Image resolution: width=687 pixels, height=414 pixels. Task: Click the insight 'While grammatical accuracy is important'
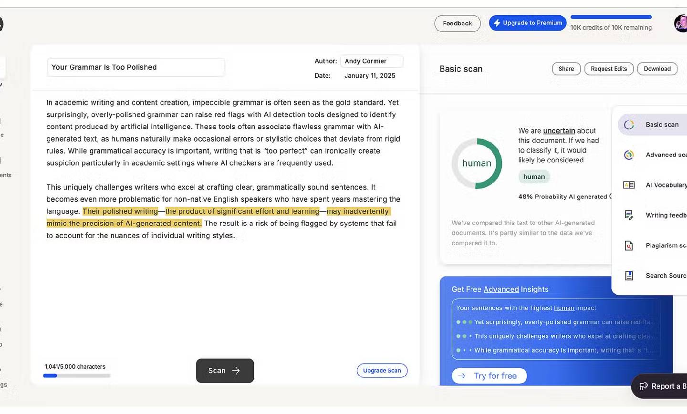[x=564, y=350]
